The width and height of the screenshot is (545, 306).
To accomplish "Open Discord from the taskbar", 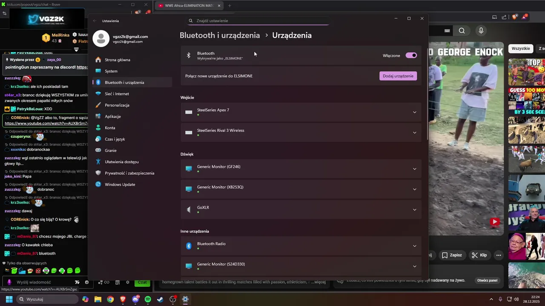I will click(x=135, y=299).
